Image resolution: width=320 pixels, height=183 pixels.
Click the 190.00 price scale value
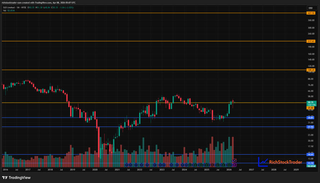[311, 47]
